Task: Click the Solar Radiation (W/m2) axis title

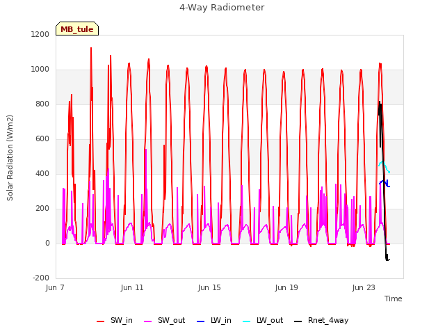Action: click(x=10, y=158)
